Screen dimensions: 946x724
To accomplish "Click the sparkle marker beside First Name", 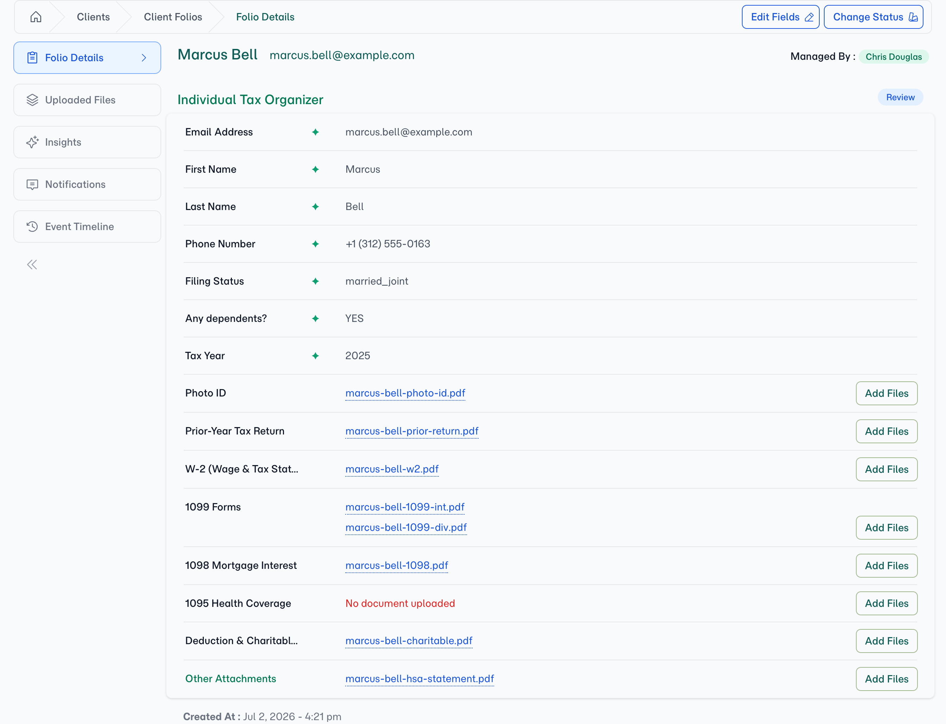I will tap(315, 169).
